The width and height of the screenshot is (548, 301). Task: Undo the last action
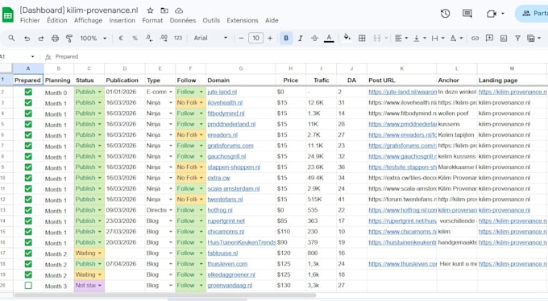click(27, 39)
